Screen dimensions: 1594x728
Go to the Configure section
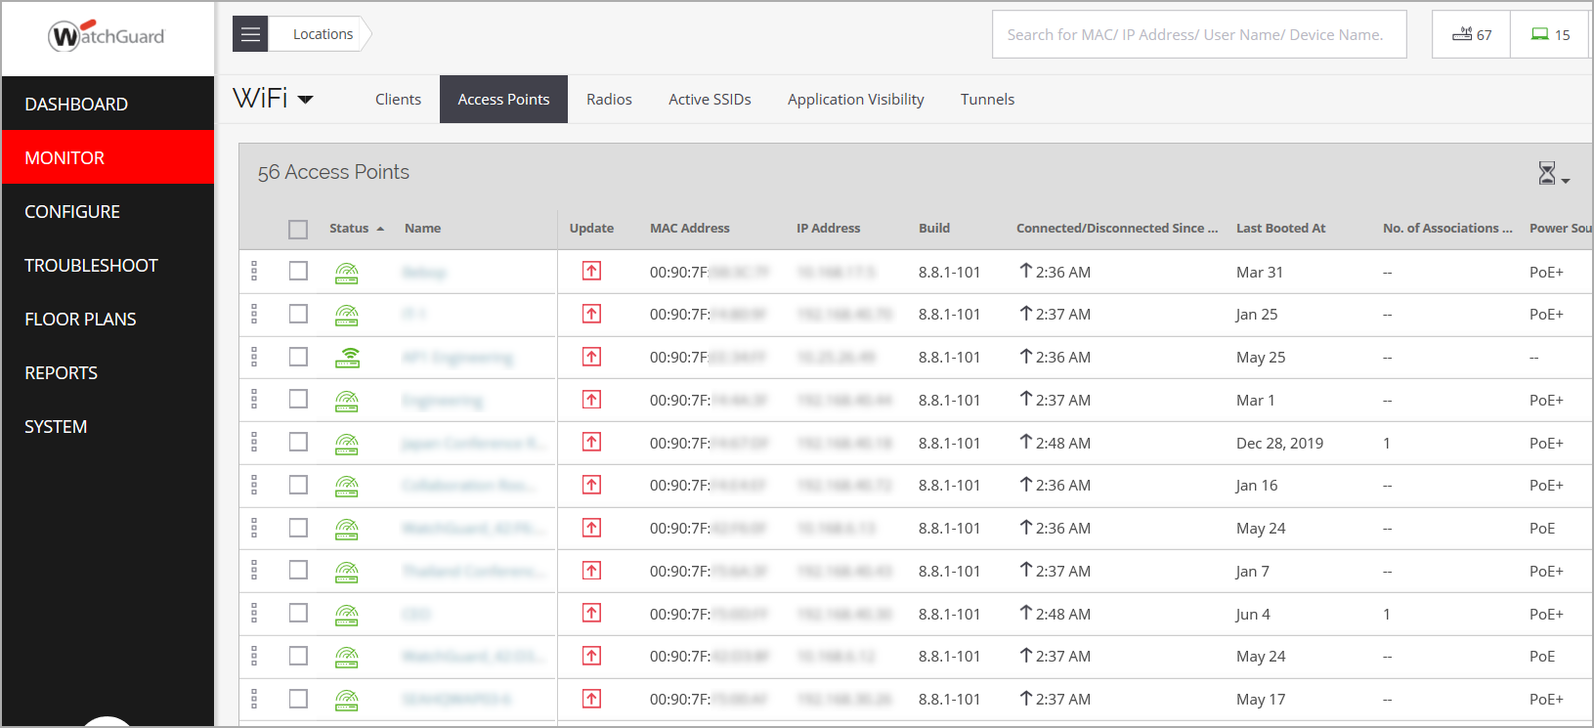[72, 212]
